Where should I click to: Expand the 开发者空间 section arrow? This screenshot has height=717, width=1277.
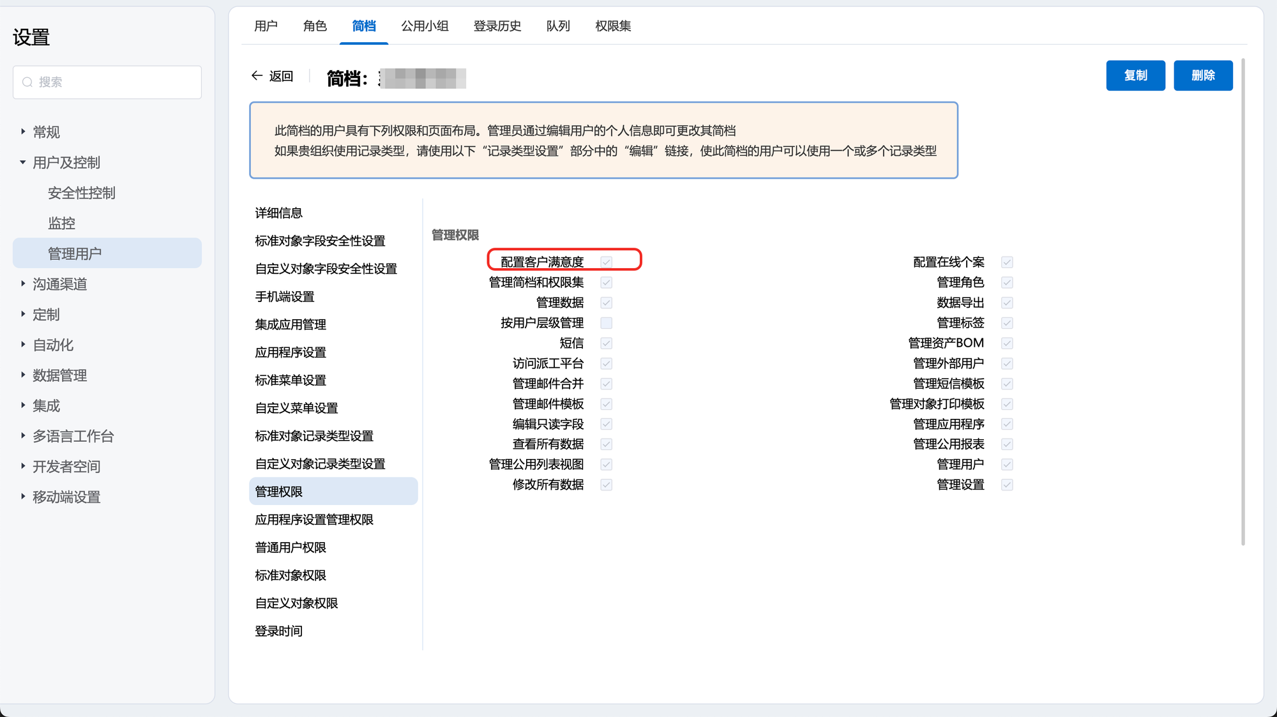(23, 466)
